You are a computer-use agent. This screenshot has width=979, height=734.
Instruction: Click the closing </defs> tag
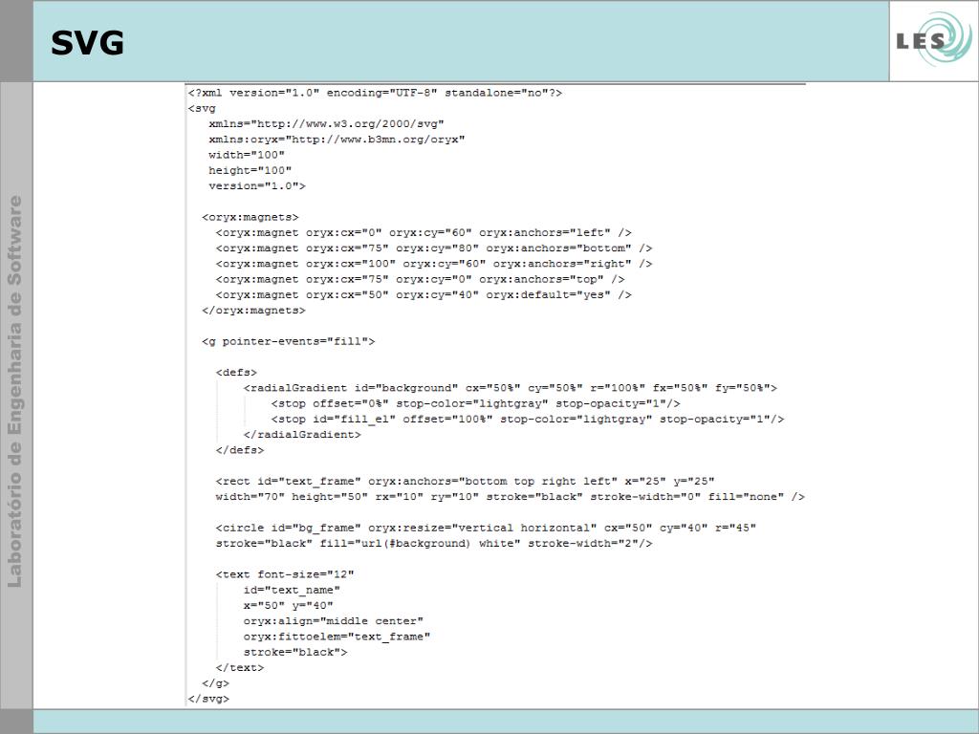240,450
